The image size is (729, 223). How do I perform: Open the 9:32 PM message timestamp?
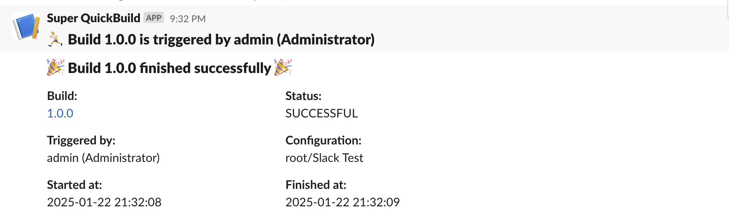click(x=188, y=19)
